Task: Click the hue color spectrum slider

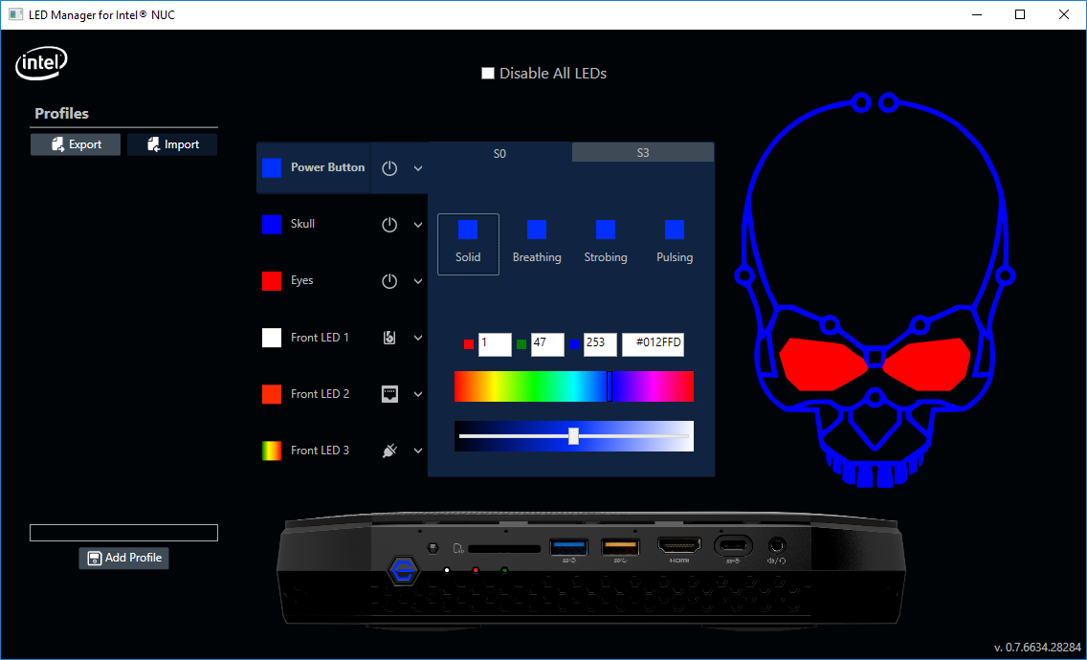Action: coord(574,386)
